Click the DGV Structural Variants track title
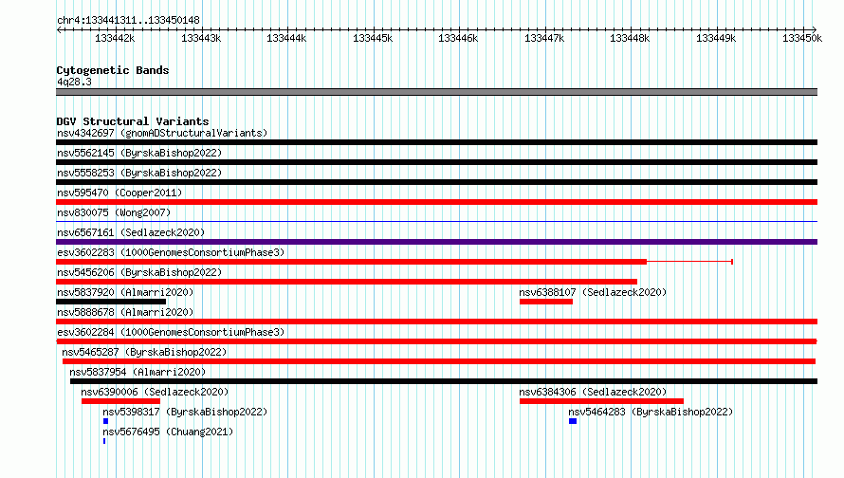The image size is (844, 478). 133,121
